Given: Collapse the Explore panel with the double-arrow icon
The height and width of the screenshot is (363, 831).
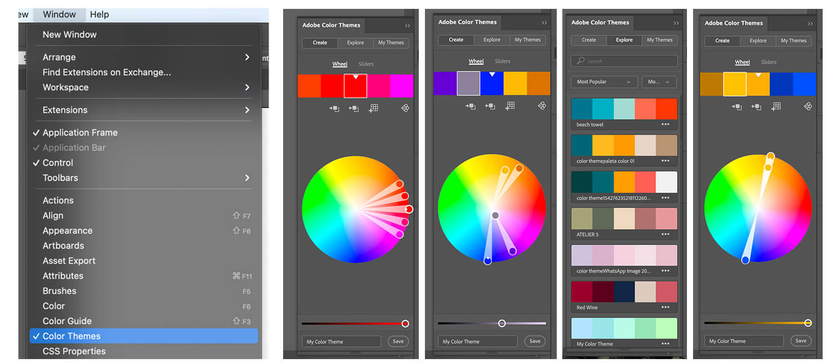Looking at the screenshot, I should point(676,23).
